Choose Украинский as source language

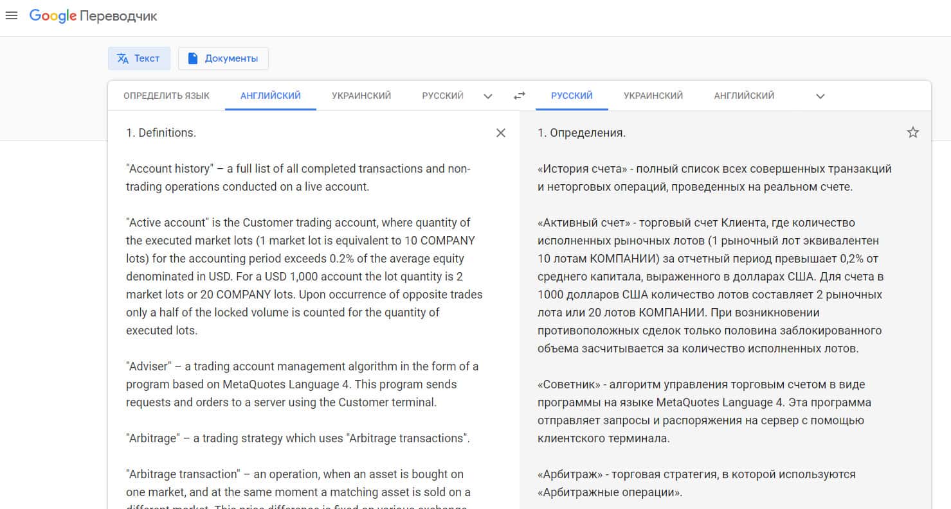coord(361,96)
